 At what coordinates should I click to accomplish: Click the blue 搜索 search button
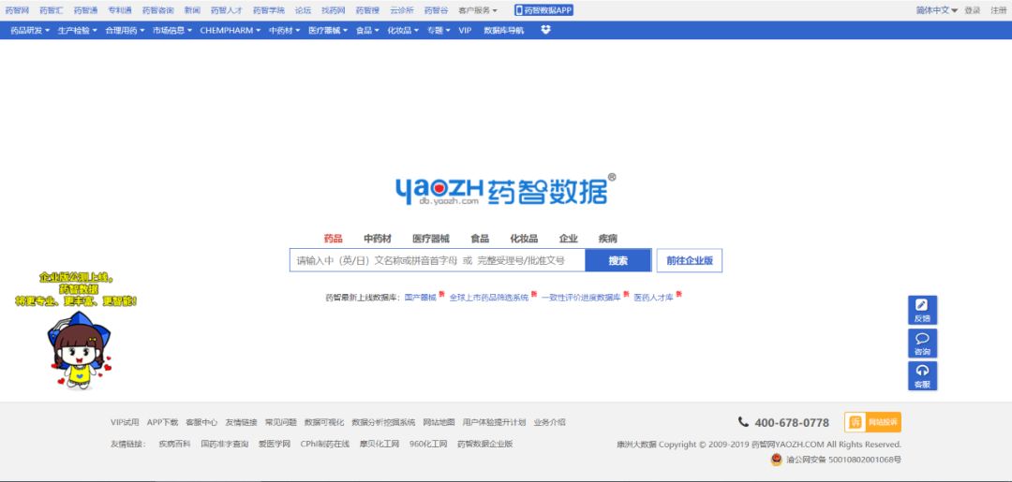618,260
